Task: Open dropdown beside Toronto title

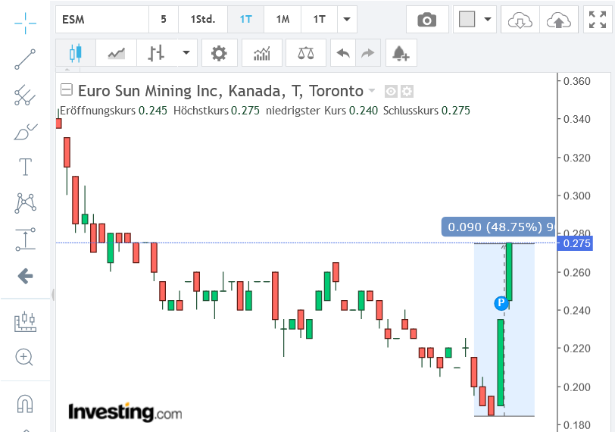Action: [371, 91]
